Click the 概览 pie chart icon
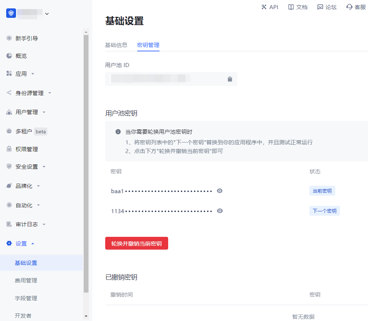 9,56
